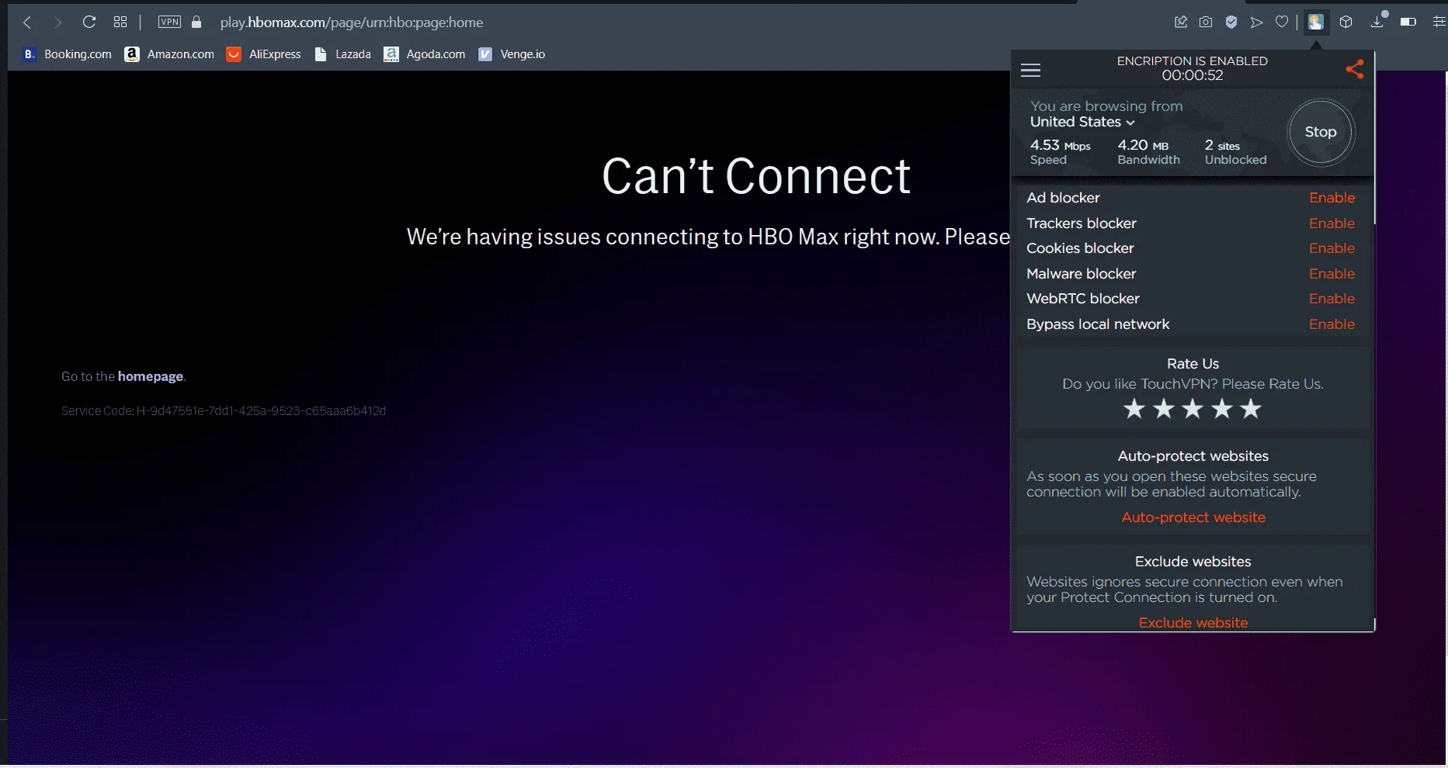
Task: Open the speed dial grid icon
Action: 120,22
